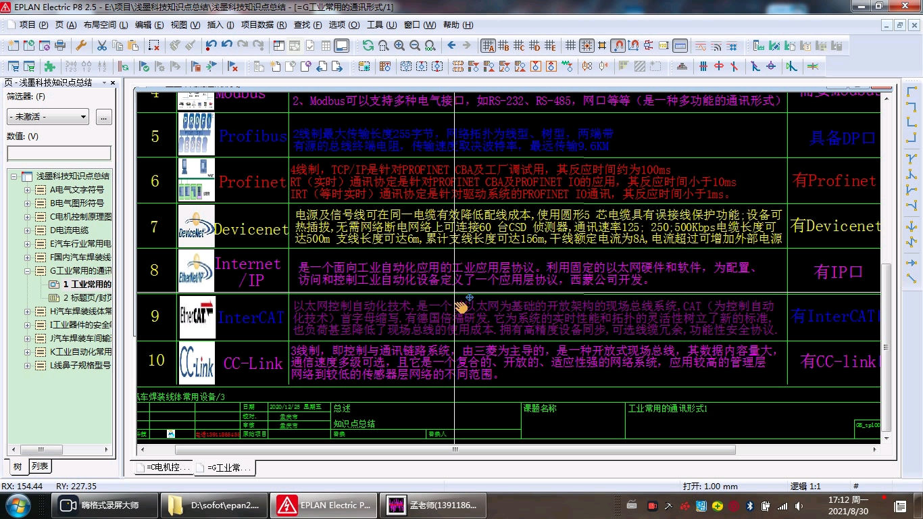Toggle the graphical preview window button

341,46
